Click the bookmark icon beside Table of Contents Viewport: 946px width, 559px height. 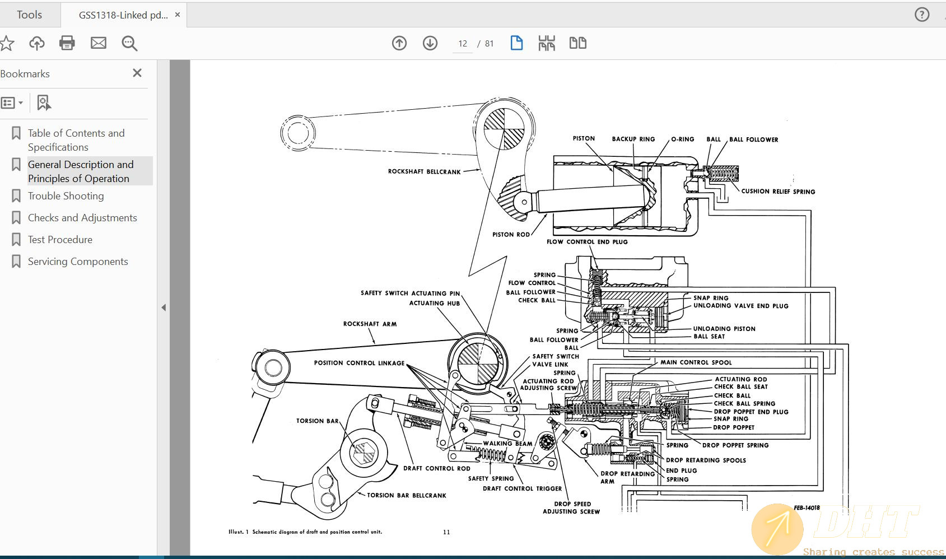coord(16,133)
